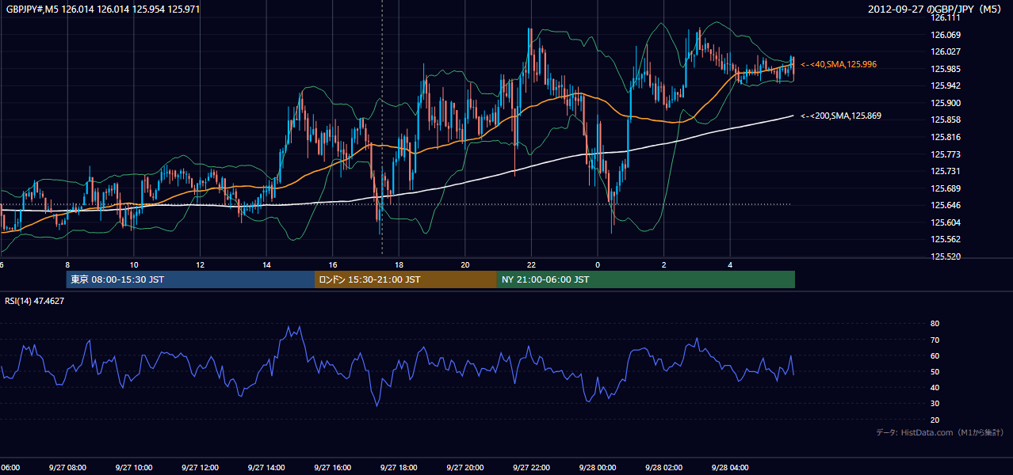Click price axis value 125.773
Image resolution: width=1013 pixels, height=475 pixels.
pos(945,154)
